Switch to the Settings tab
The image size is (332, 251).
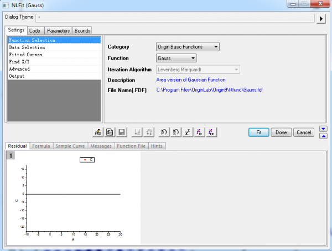coord(16,30)
